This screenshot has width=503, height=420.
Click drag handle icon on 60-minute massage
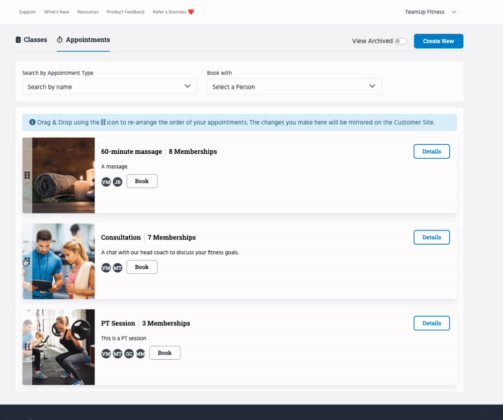click(x=27, y=175)
